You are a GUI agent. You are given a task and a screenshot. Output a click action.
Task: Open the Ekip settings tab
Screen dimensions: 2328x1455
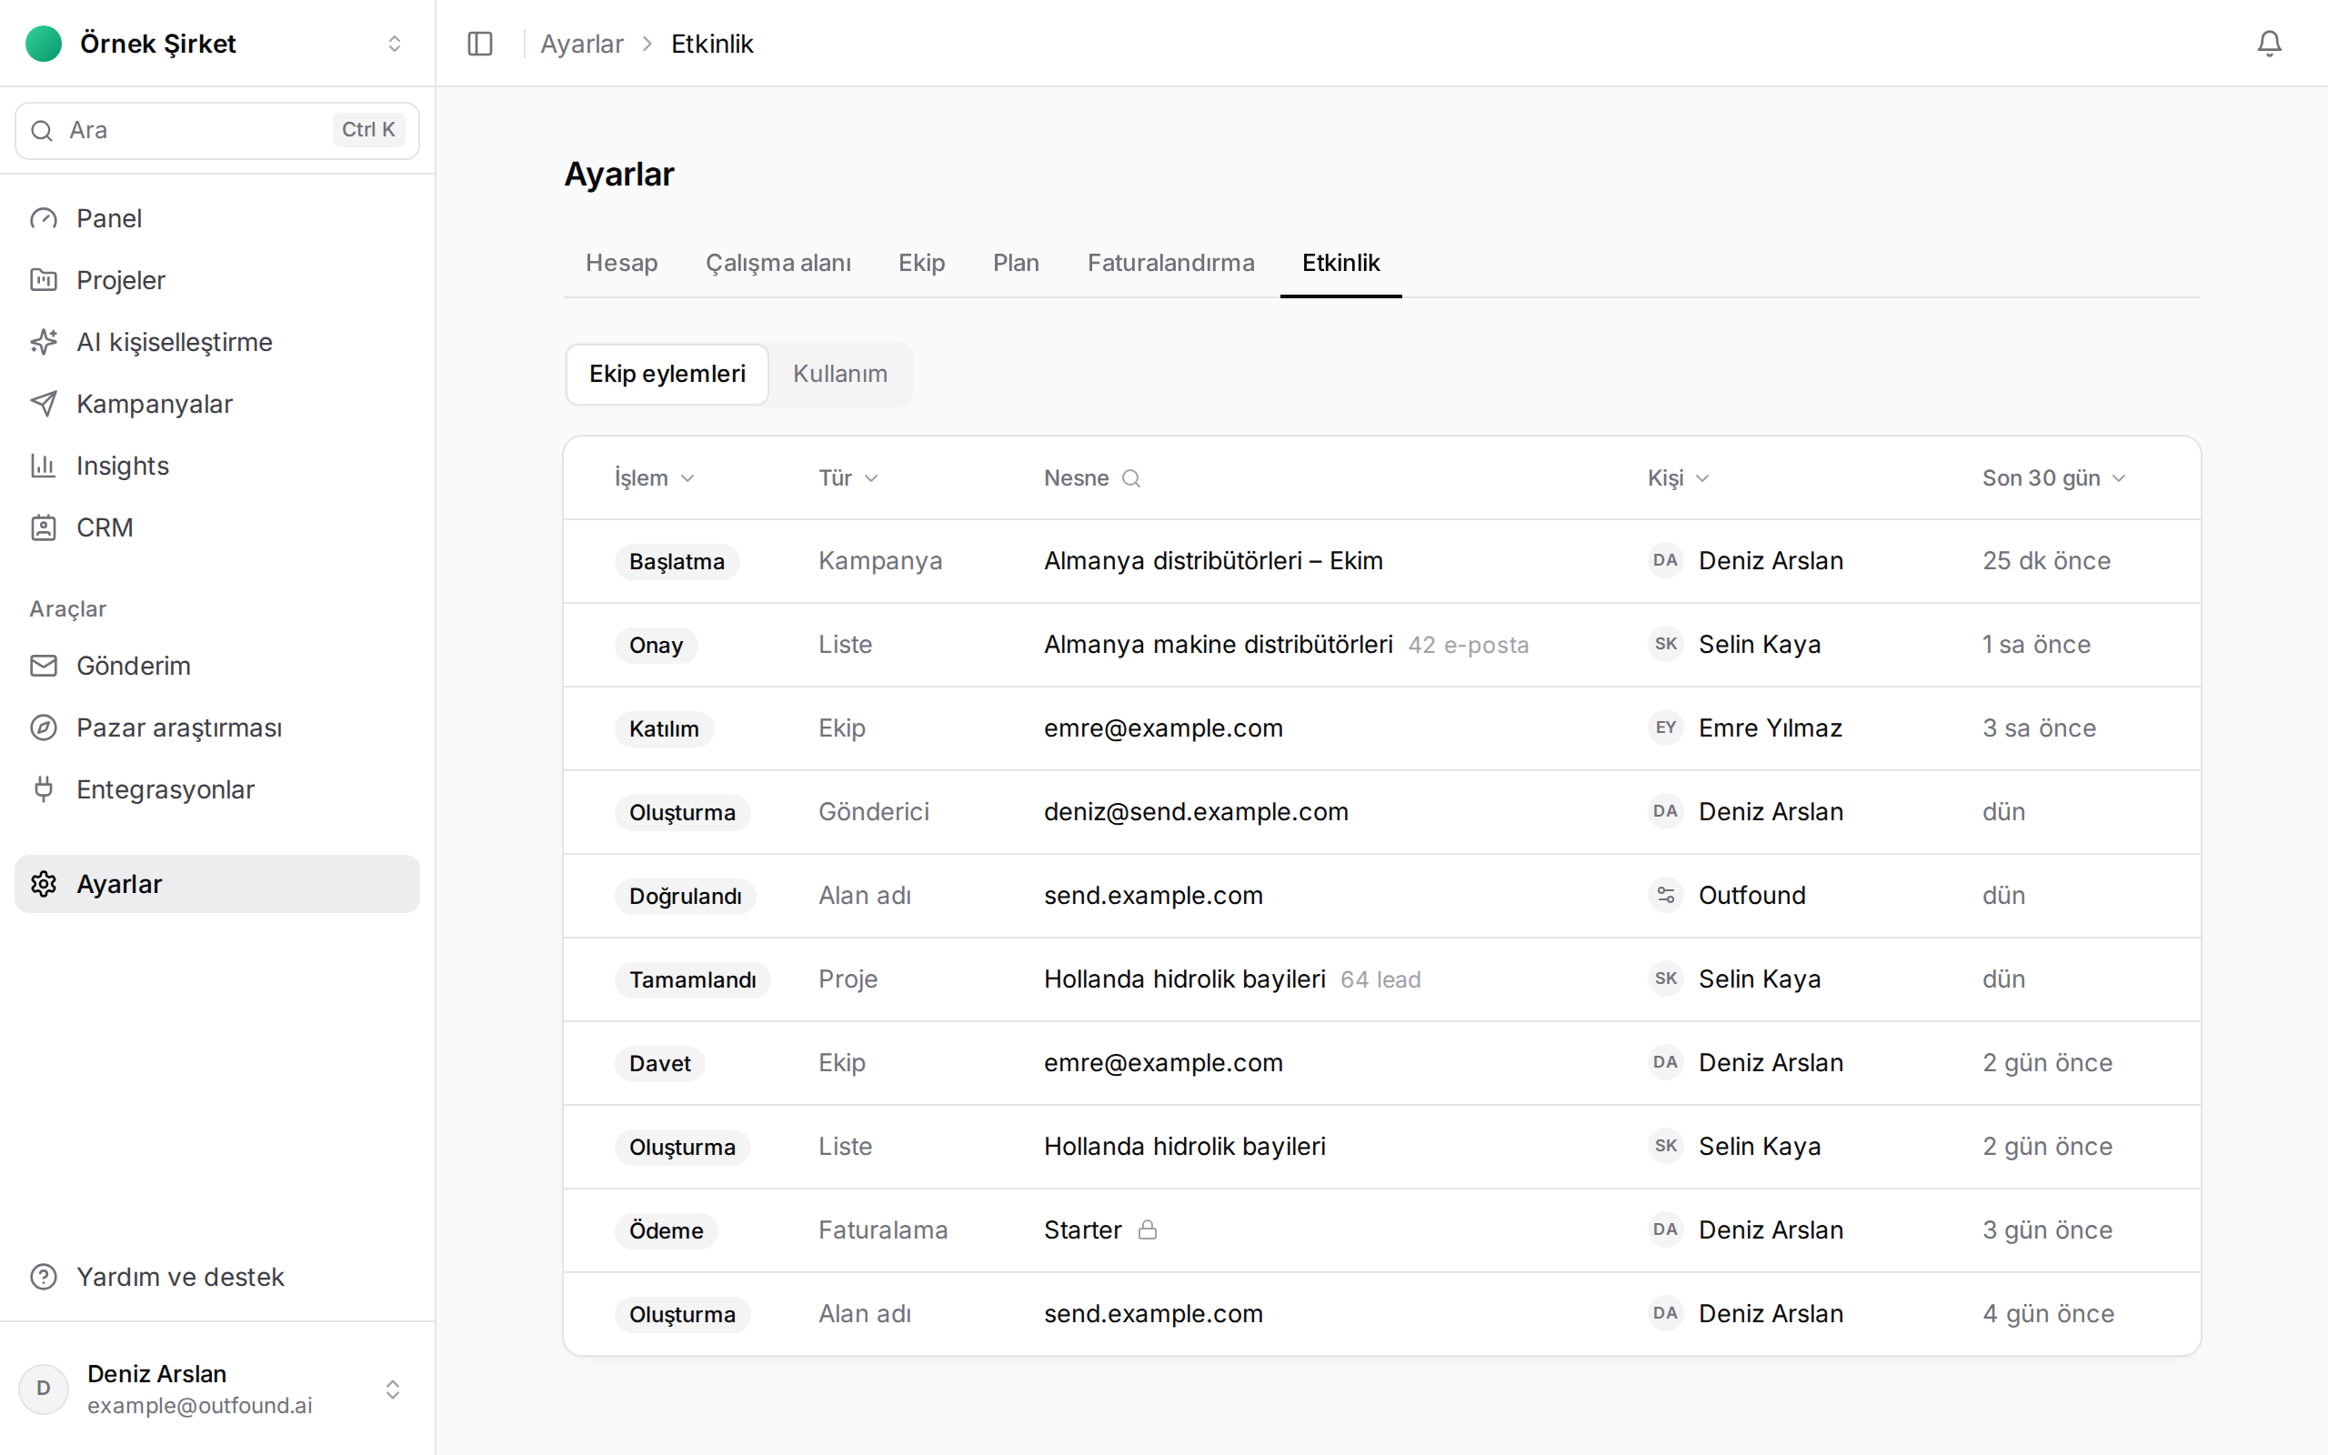pos(921,263)
